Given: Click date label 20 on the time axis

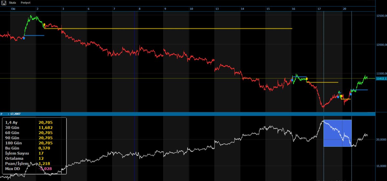Looking at the screenshot, I should 345,9.
